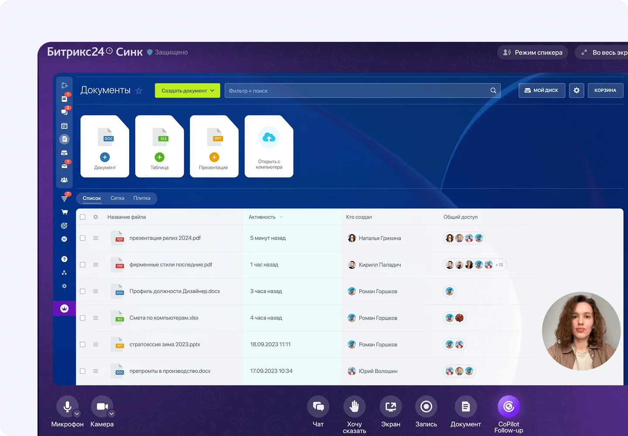Check the box for презентация релиз 2024.pdf
Screen dimensions: 628x436
82,238
